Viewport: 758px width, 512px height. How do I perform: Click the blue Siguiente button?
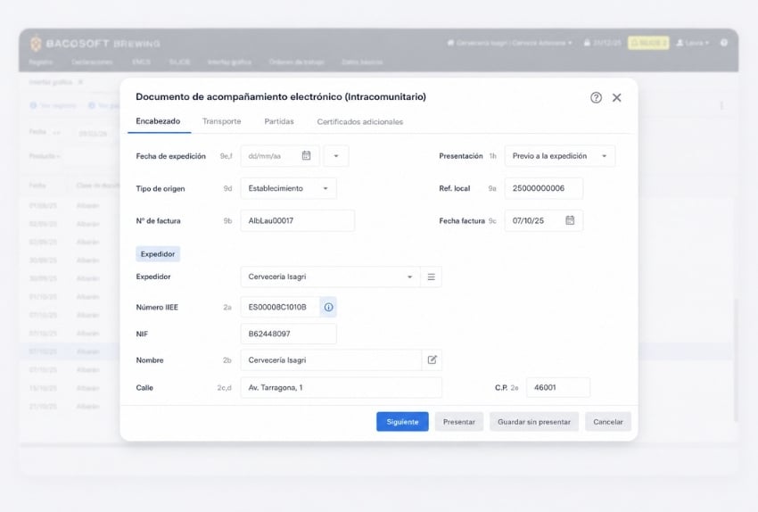point(402,422)
